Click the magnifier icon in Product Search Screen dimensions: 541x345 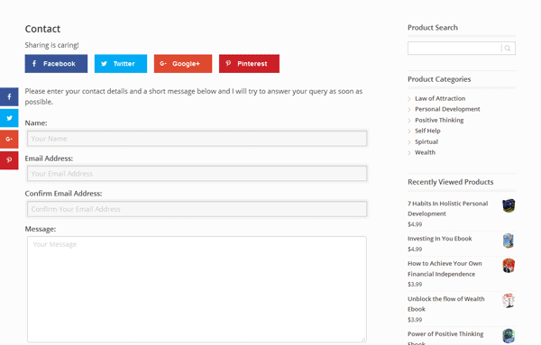point(508,49)
